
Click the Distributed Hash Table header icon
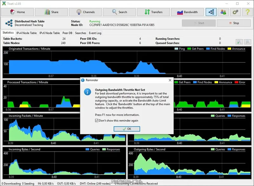pyautogui.click(x=9, y=23)
